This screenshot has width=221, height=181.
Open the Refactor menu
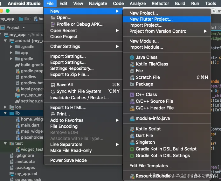pos(160,3)
